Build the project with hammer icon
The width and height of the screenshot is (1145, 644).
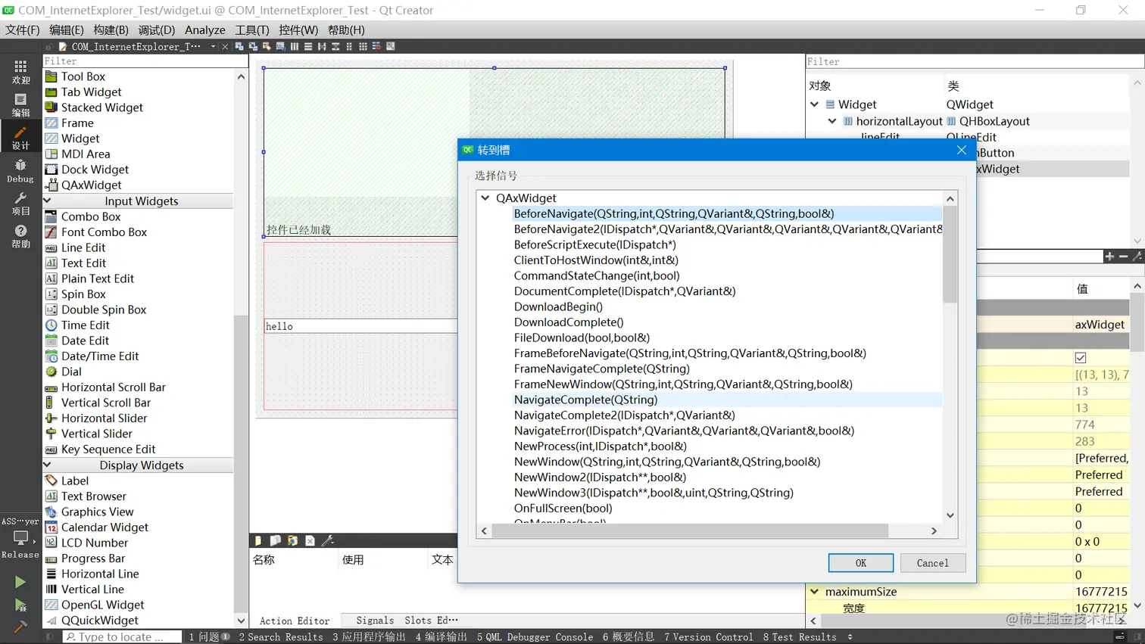[20, 627]
